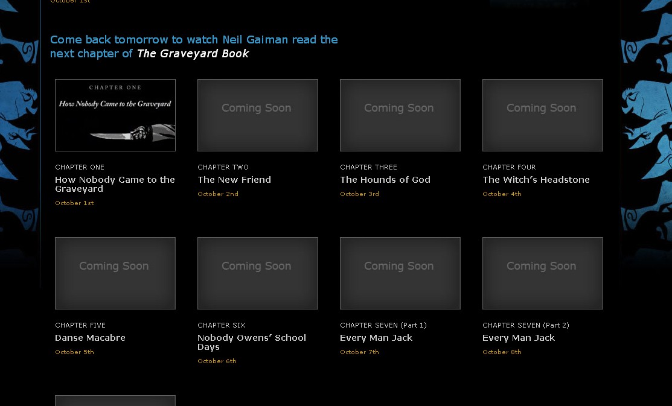
Task: Click 'The Graveyard Book' italic title in heading
Action: click(193, 54)
